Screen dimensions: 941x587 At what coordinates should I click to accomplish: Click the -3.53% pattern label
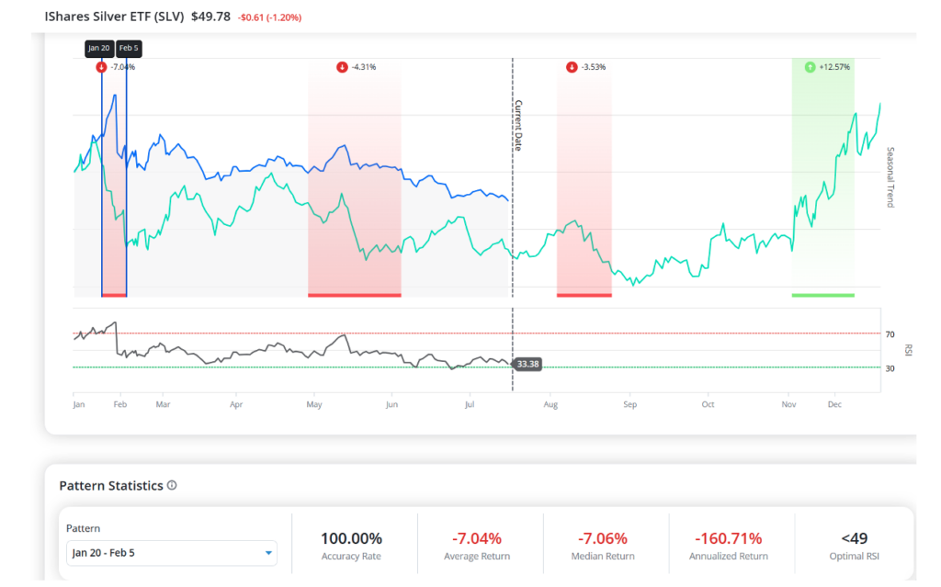pos(594,67)
